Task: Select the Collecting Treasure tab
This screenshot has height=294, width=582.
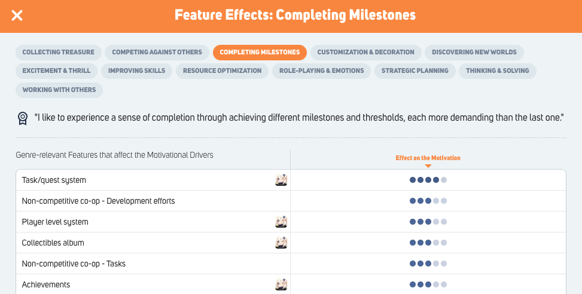Action: coord(58,52)
